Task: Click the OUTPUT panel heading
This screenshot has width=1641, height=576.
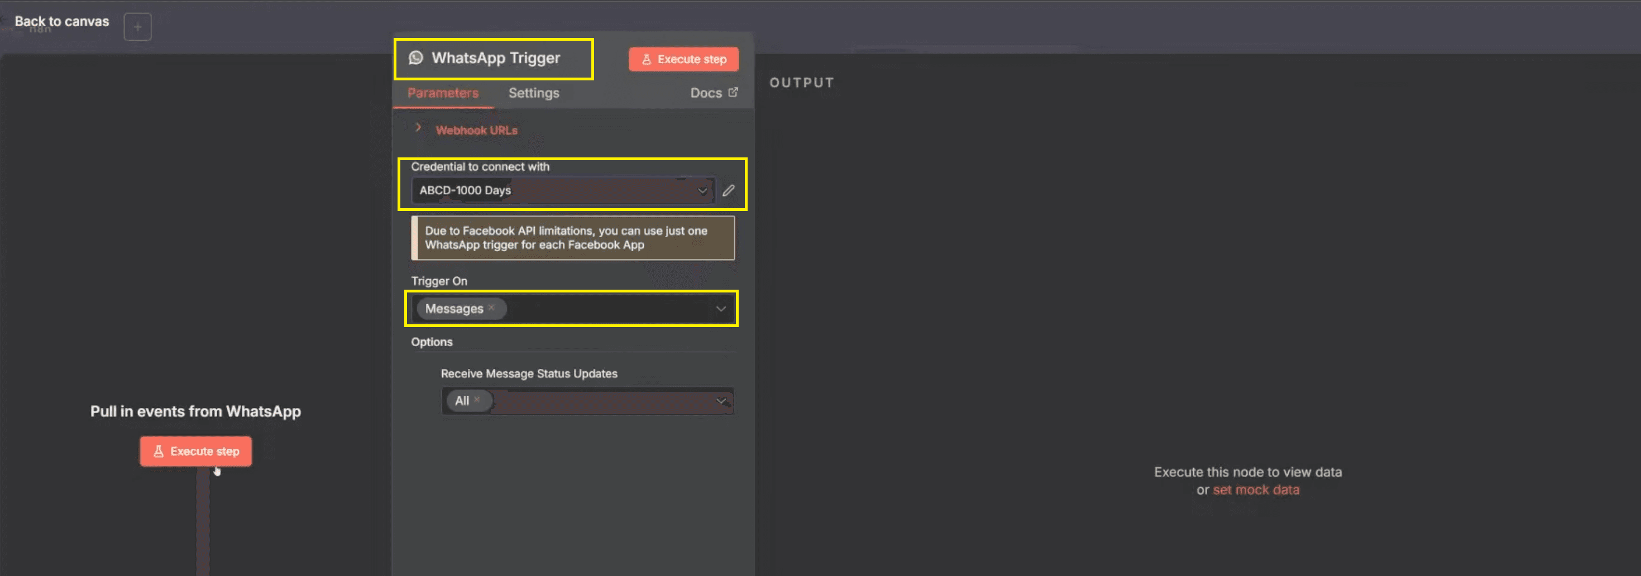Action: pos(801,83)
